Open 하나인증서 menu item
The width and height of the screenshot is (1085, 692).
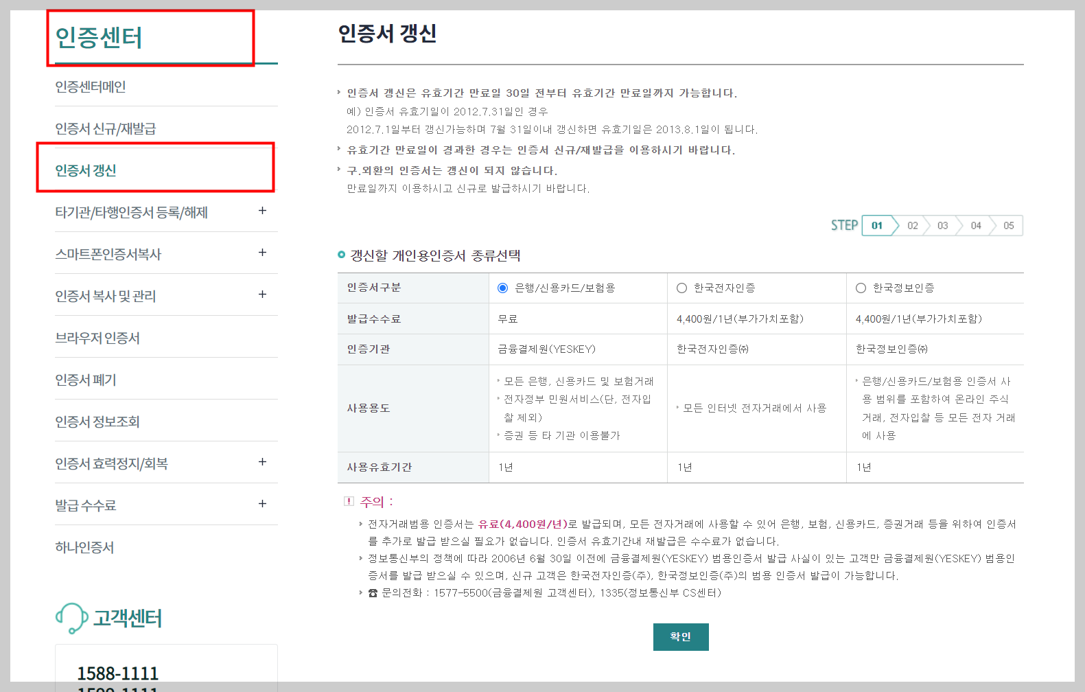[x=84, y=547]
